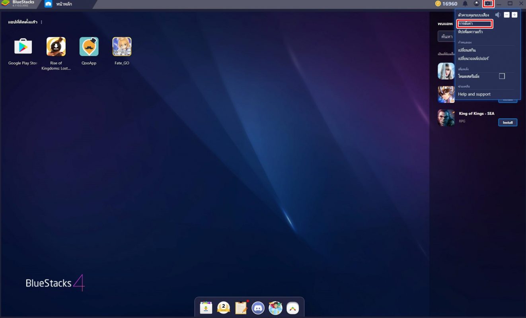Open the three-dot installed apps menu
Image resolution: width=526 pixels, height=318 pixels.
[x=41, y=22]
